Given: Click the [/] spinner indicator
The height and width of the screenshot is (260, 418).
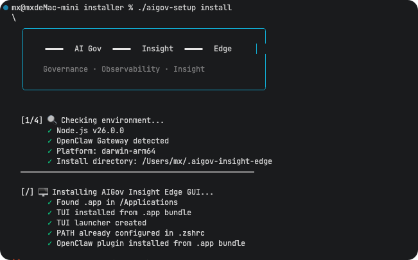Looking at the screenshot, I should [x=27, y=192].
